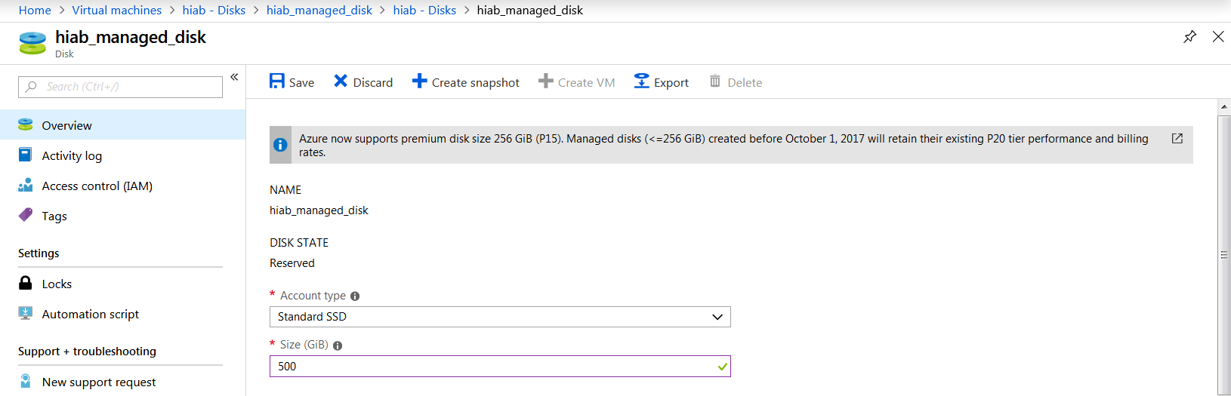Open the Automation script menu item
1231x396 pixels.
point(122,314)
